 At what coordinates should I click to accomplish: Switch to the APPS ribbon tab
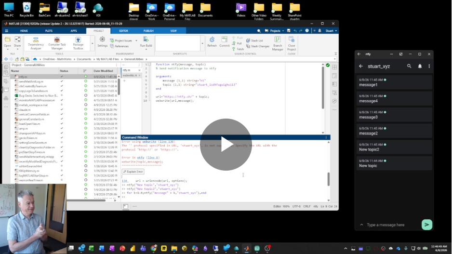pos(74,31)
